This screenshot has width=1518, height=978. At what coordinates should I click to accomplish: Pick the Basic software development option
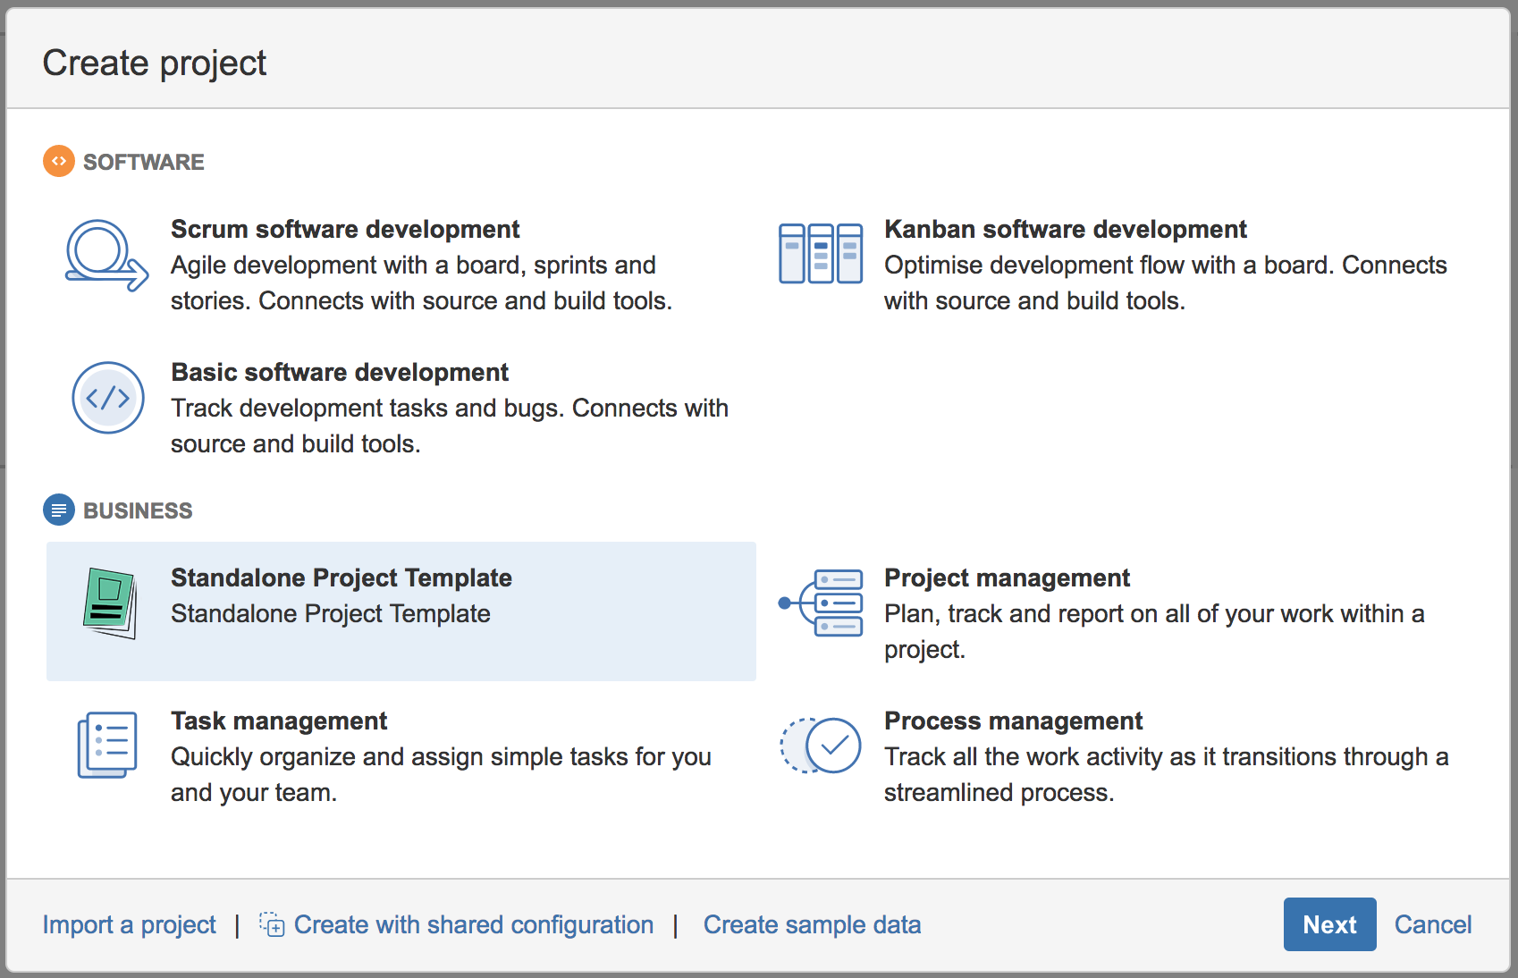339,373
